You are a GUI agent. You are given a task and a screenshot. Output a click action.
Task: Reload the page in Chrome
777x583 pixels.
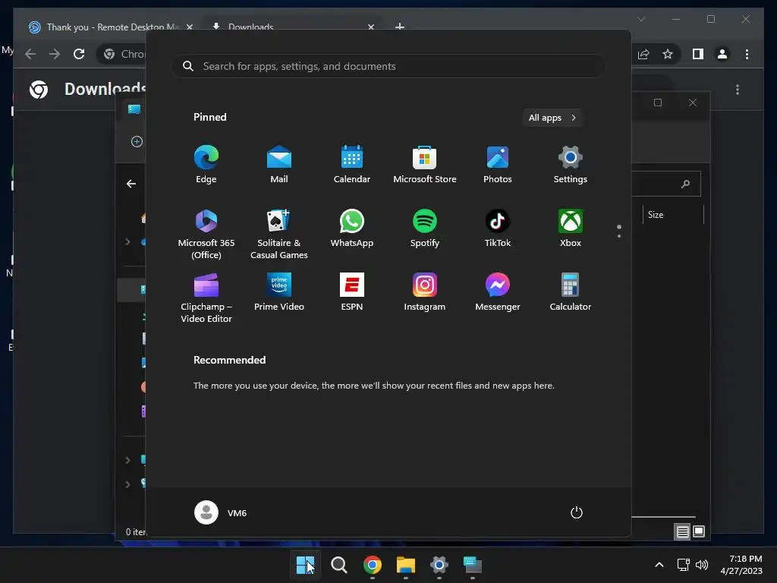point(79,54)
